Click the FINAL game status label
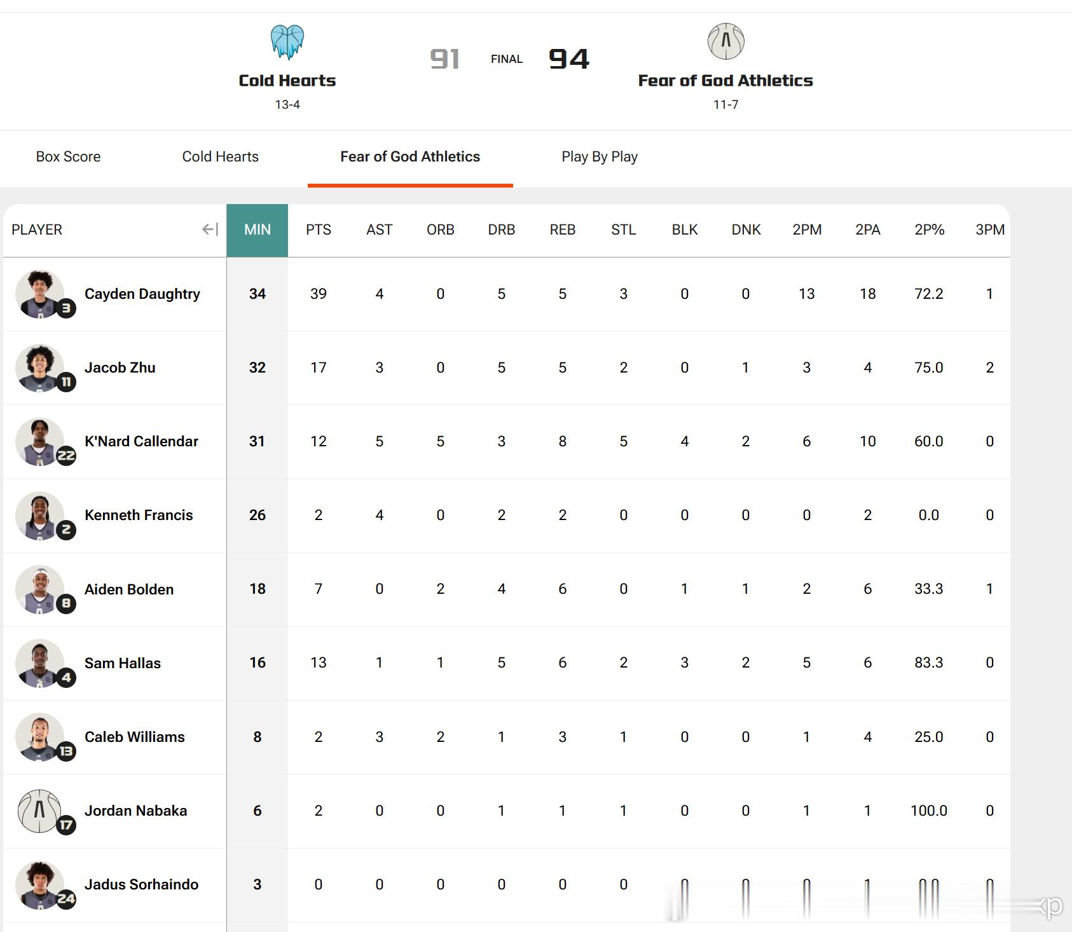Viewport: 1072px width, 932px height. 507,59
